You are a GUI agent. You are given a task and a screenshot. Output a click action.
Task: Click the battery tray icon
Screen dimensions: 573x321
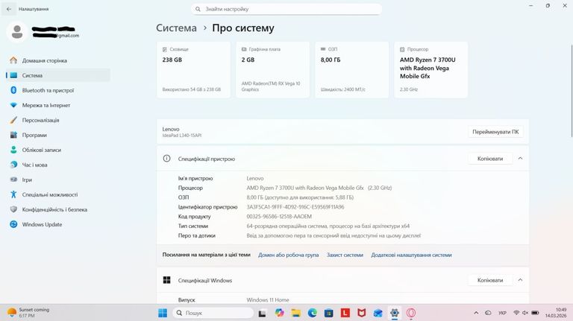coord(535,313)
